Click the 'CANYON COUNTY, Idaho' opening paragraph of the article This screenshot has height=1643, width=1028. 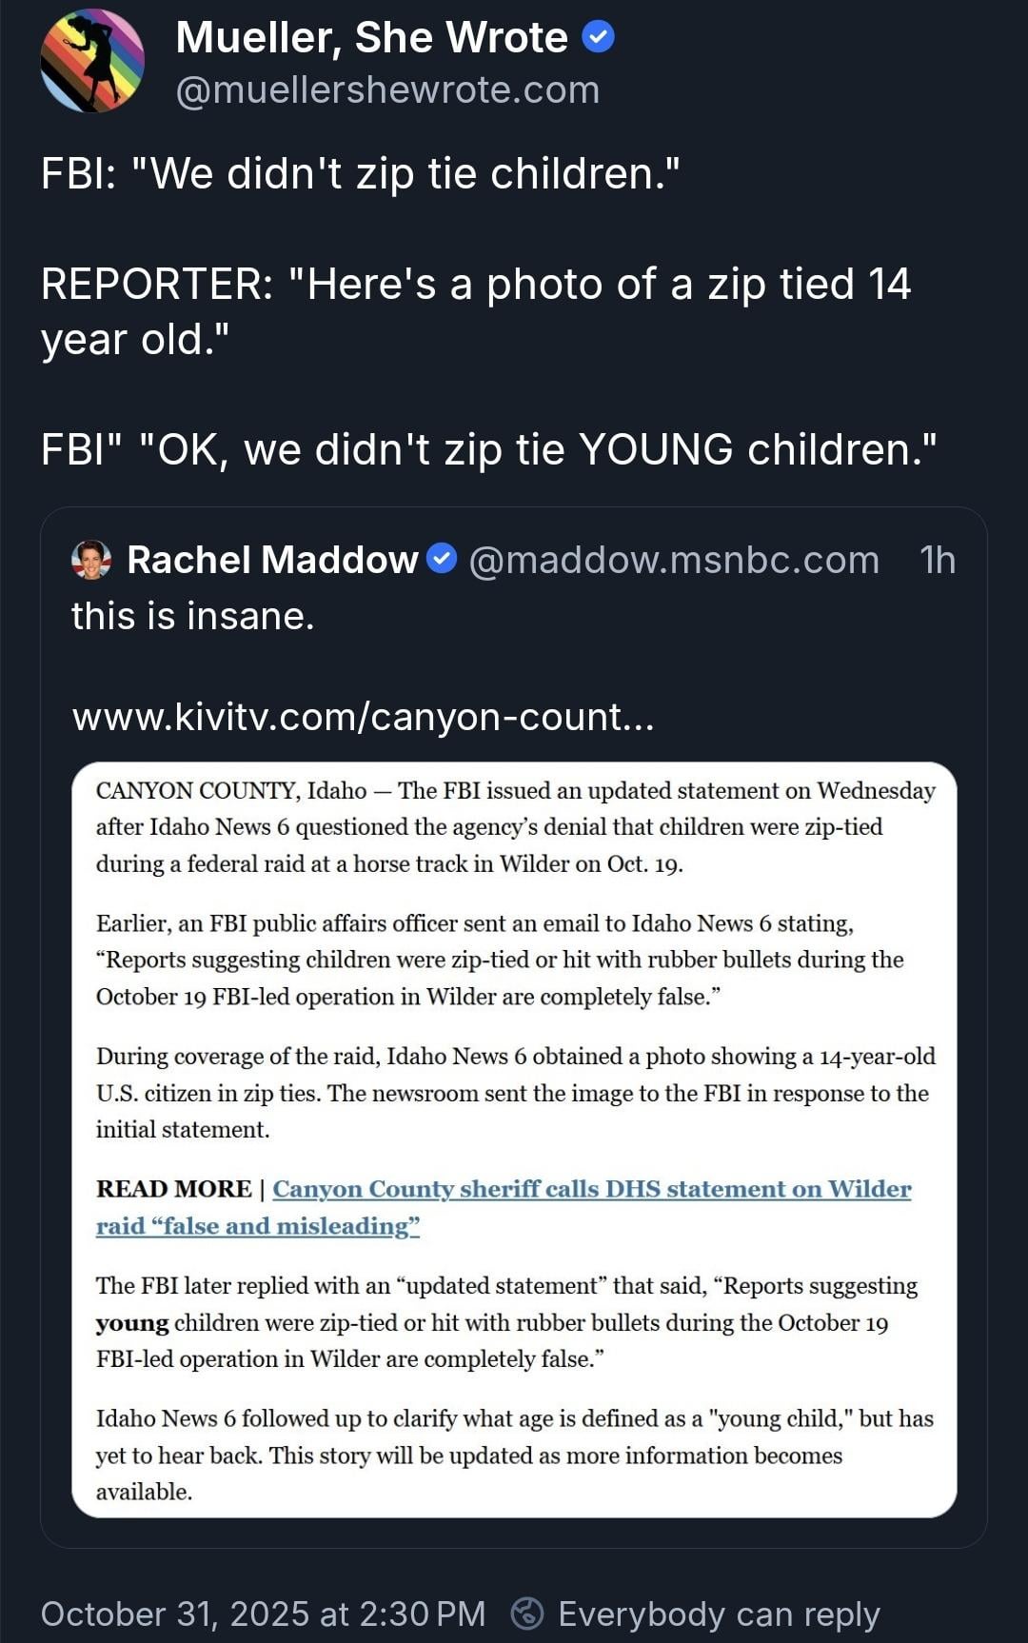[514, 826]
